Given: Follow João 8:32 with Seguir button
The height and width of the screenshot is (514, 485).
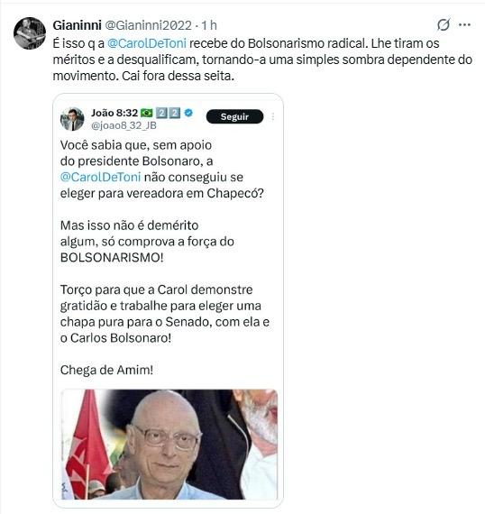Looking at the screenshot, I should [x=234, y=116].
